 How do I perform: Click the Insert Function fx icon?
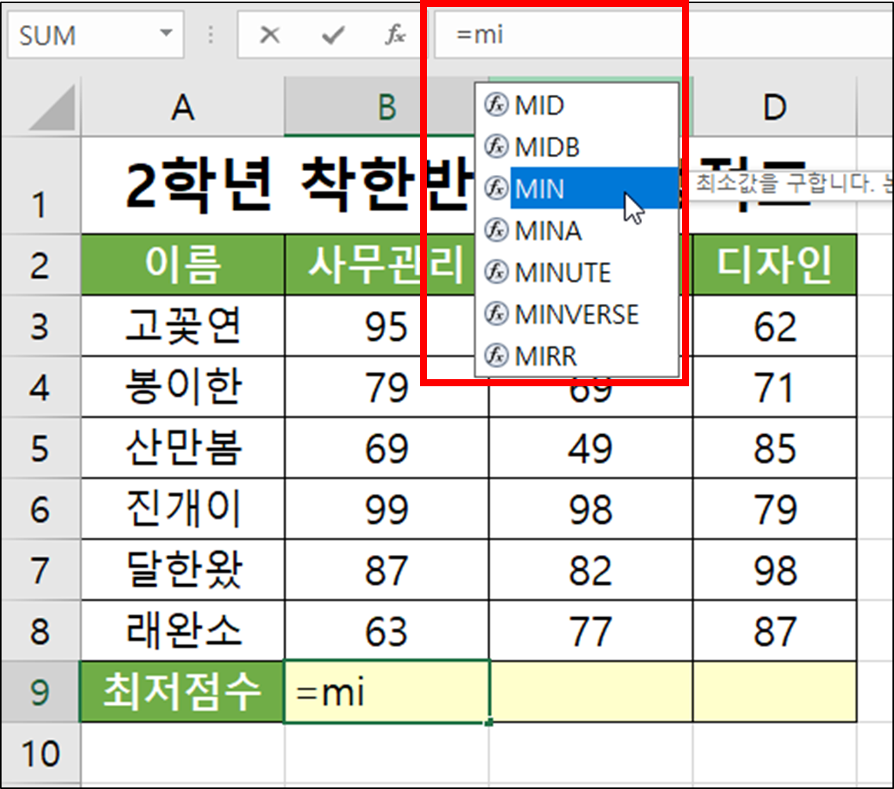pyautogui.click(x=395, y=35)
